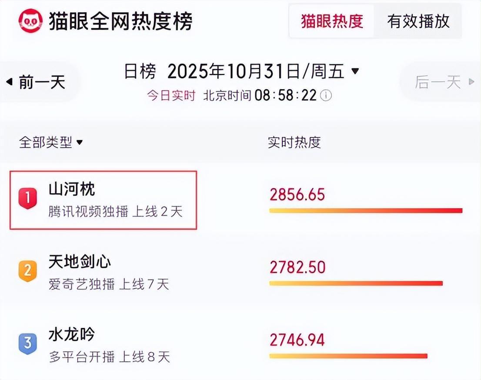Click the blue rank 3 badge

click(x=27, y=343)
